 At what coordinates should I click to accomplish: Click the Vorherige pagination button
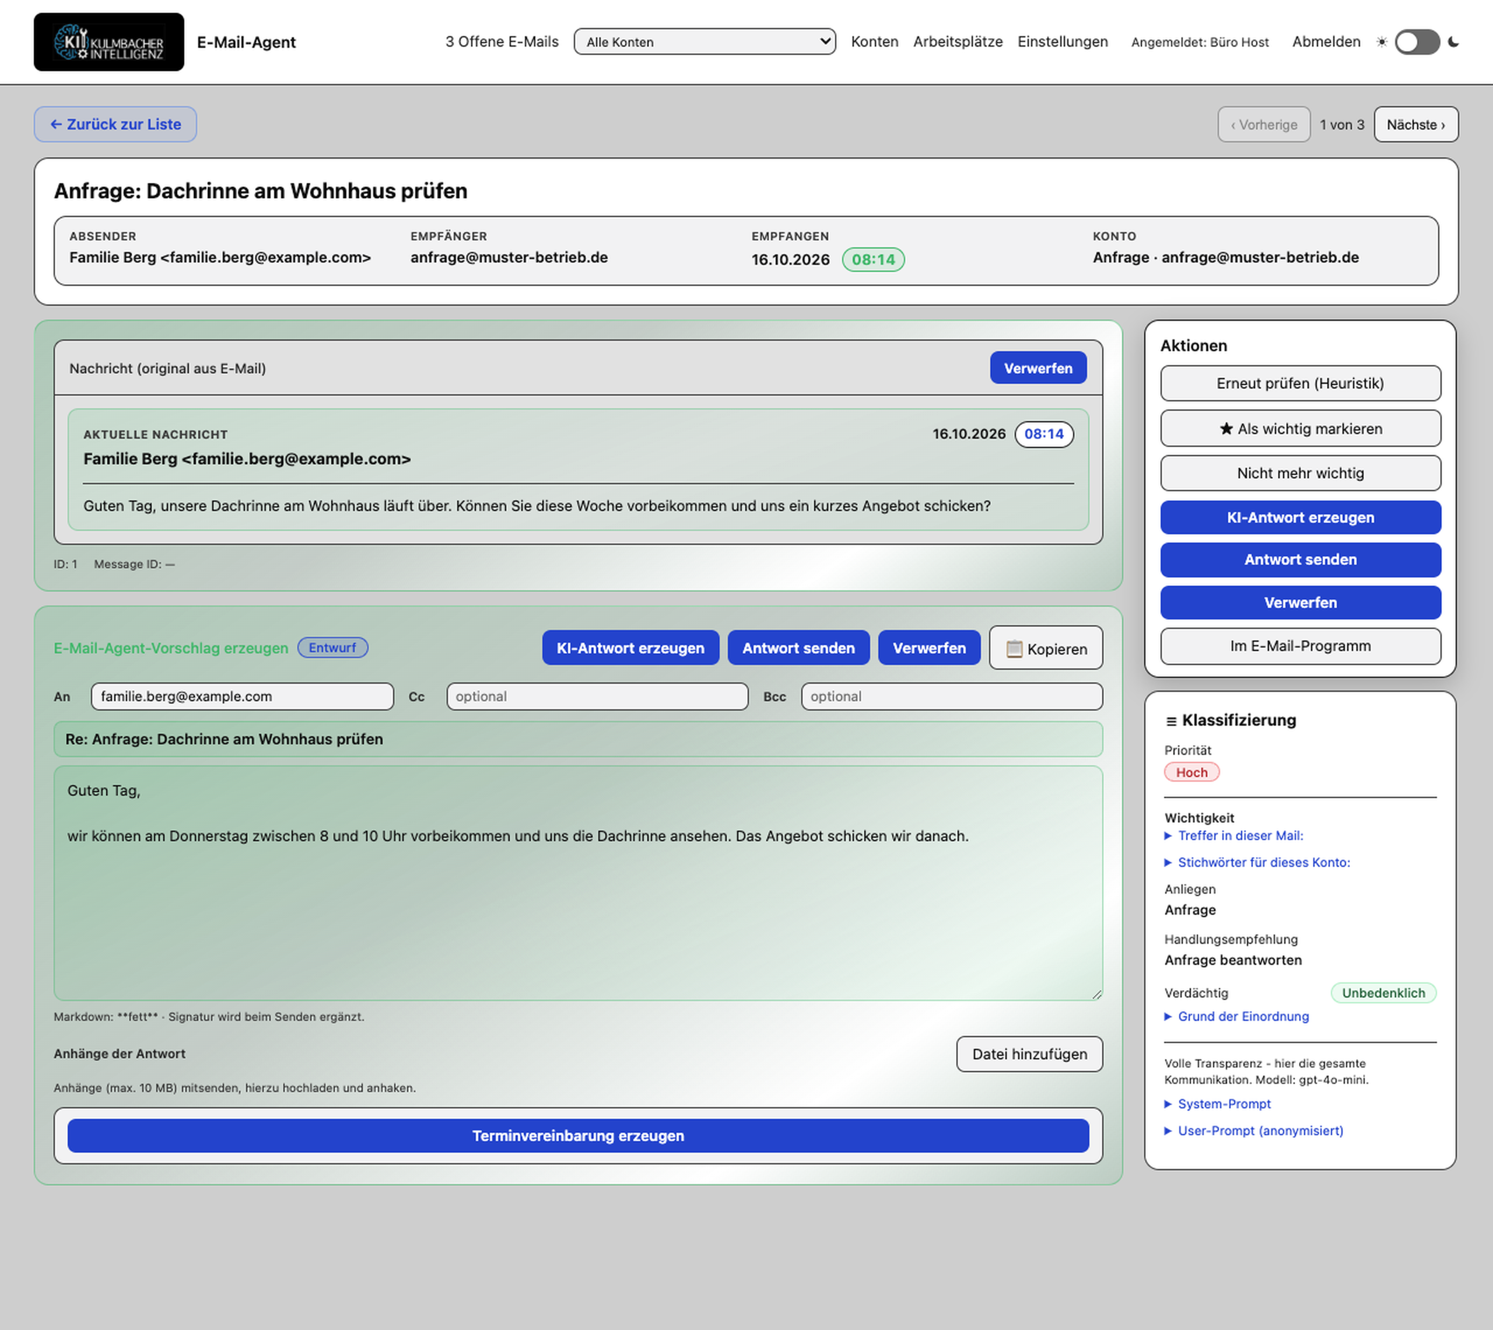coord(1264,124)
